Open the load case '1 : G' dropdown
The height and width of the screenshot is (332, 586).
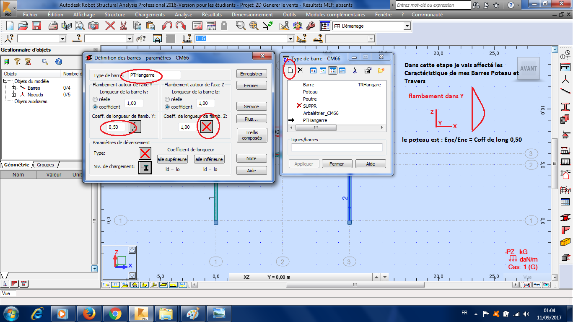pos(290,39)
